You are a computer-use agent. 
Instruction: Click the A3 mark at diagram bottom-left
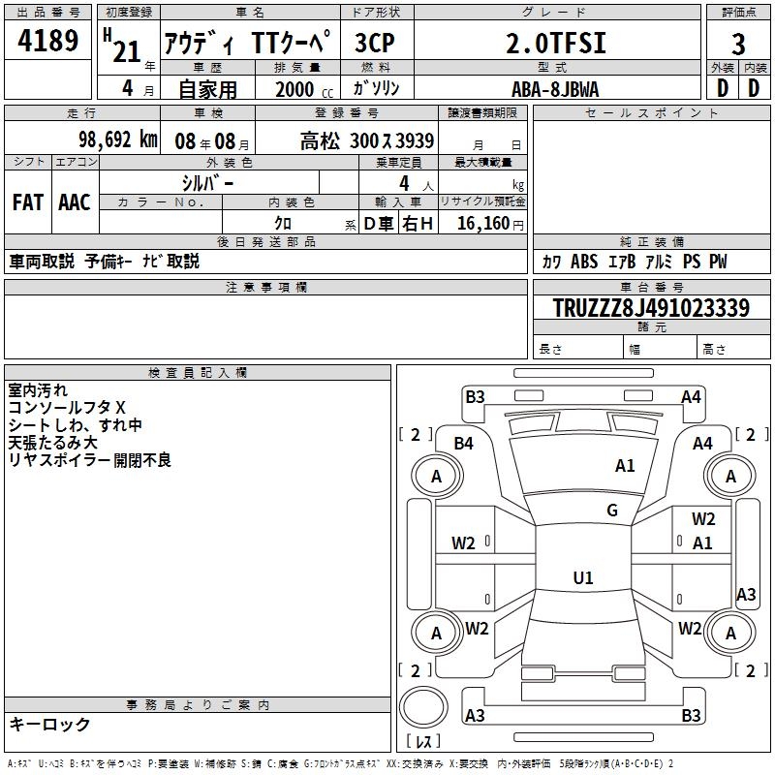pos(475,716)
